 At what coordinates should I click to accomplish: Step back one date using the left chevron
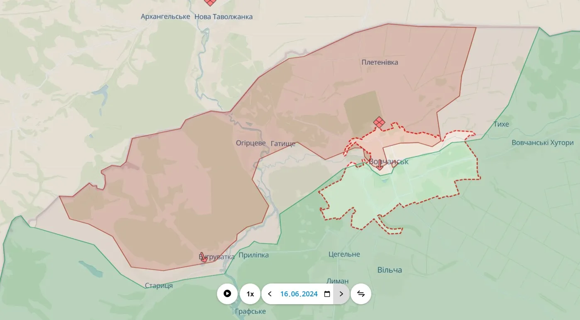(x=270, y=293)
